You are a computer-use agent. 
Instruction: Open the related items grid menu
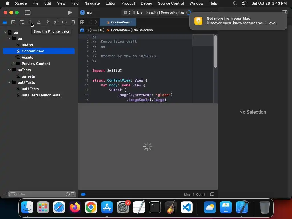82,22
